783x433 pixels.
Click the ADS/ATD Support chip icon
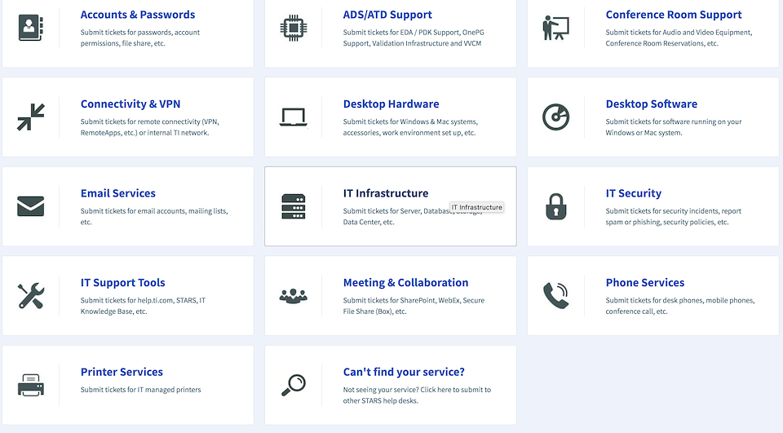click(293, 28)
